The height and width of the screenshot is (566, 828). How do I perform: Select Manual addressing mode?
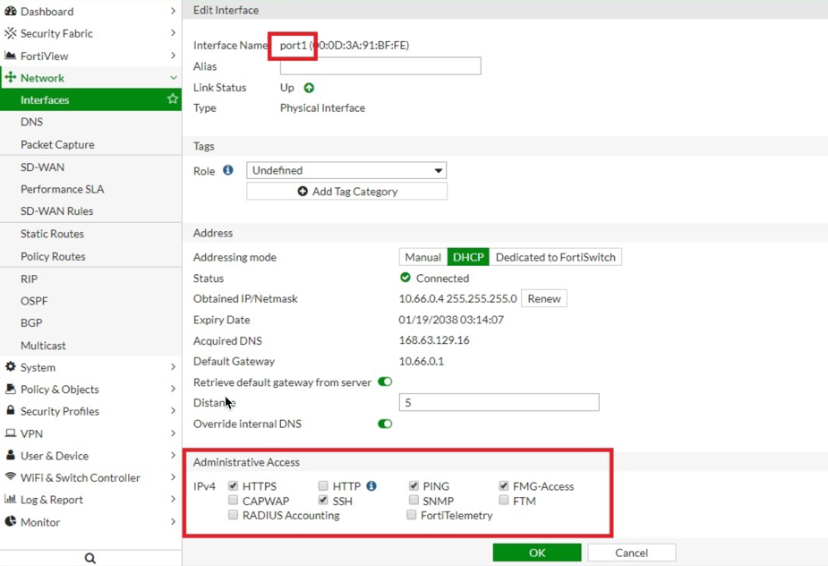coord(423,257)
